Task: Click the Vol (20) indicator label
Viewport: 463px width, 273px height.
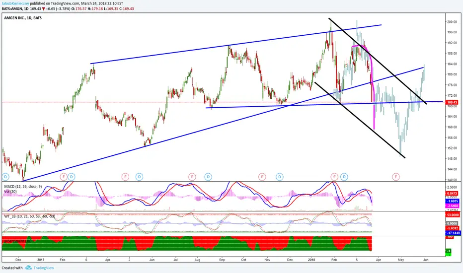Action: (x=10, y=192)
